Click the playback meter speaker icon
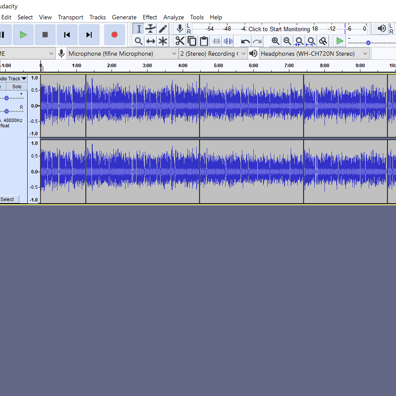396x396 pixels. [x=382, y=29]
